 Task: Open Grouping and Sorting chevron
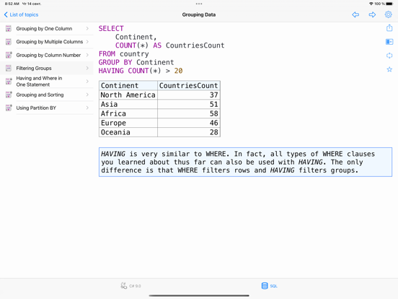coord(87,95)
